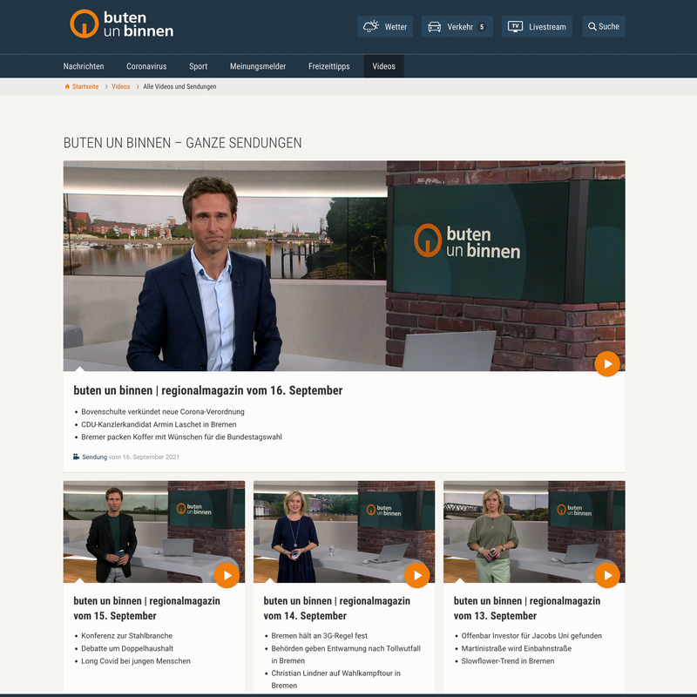Click 'Sendung vom 16. September 2021' label
The height and width of the screenshot is (697, 697).
point(131,457)
